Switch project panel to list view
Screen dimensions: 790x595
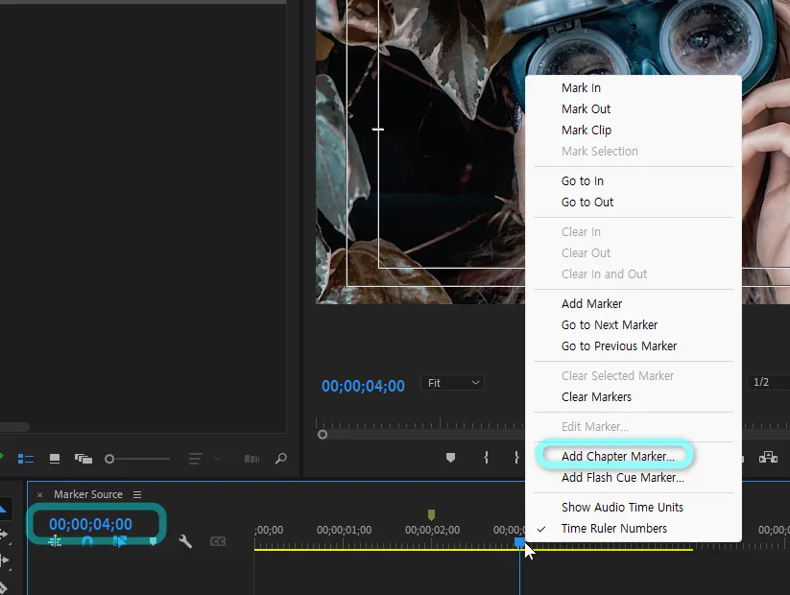(27, 459)
